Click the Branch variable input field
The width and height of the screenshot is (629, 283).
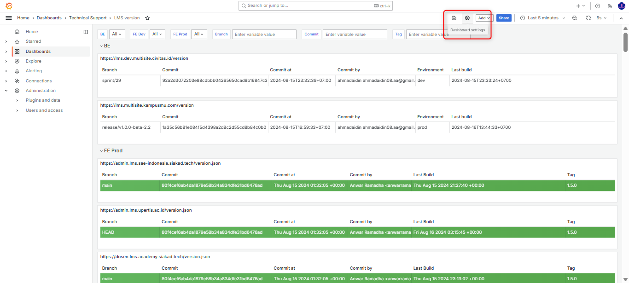click(264, 35)
